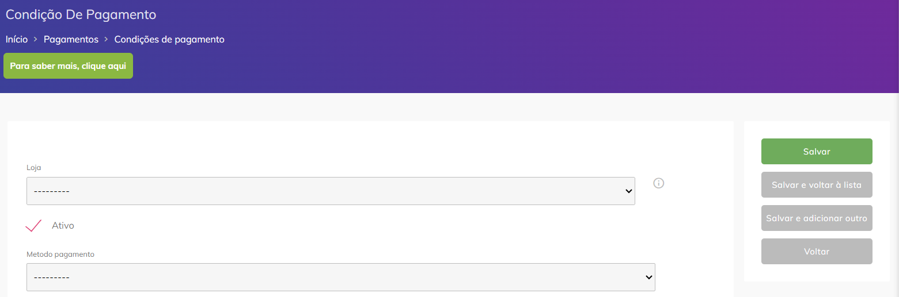
Task: Open the Pagamentos breadcrumb link
Action: tap(71, 40)
